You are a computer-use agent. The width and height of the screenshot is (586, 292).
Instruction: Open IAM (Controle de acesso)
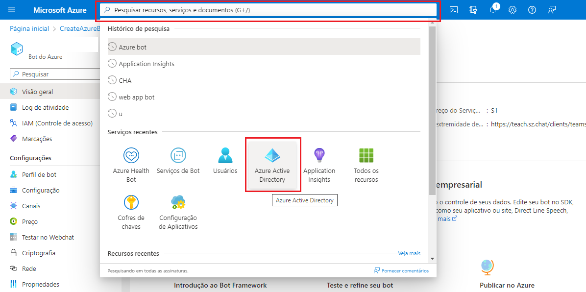pos(50,123)
